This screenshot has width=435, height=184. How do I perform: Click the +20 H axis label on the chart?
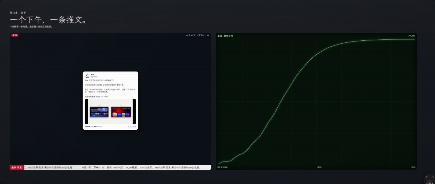[x=319, y=167]
